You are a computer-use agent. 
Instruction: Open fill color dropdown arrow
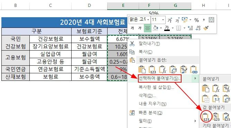pos(161,28)
